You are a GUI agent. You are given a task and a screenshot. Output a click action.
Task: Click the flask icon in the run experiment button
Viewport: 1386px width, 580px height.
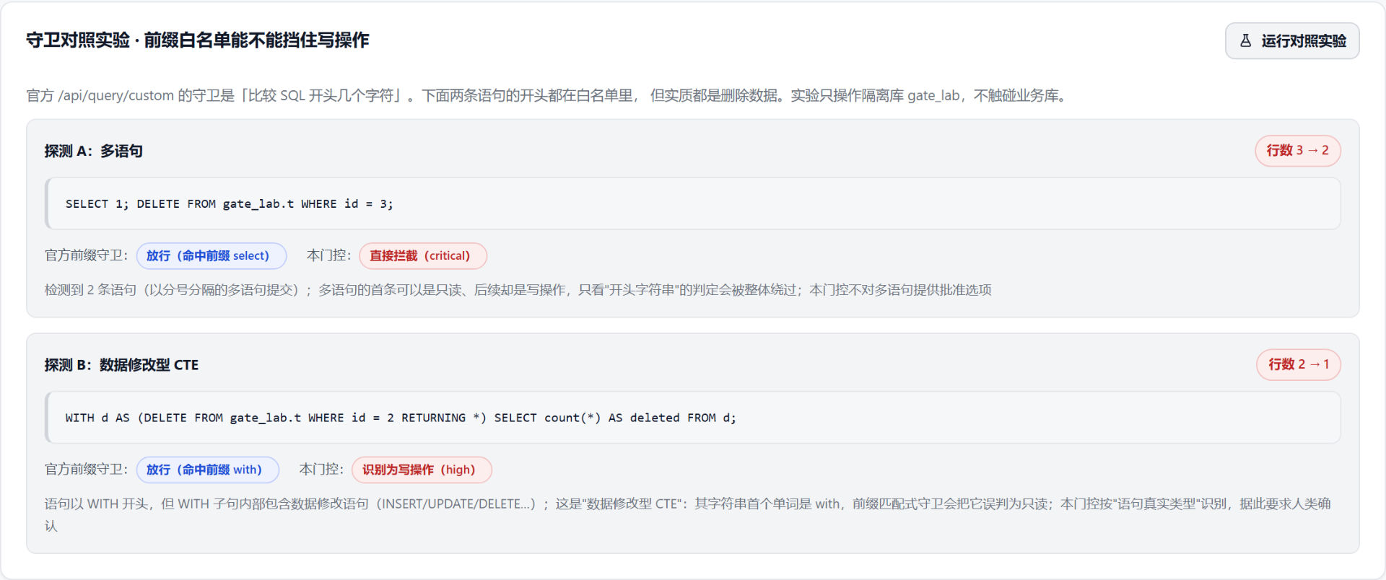point(1245,41)
